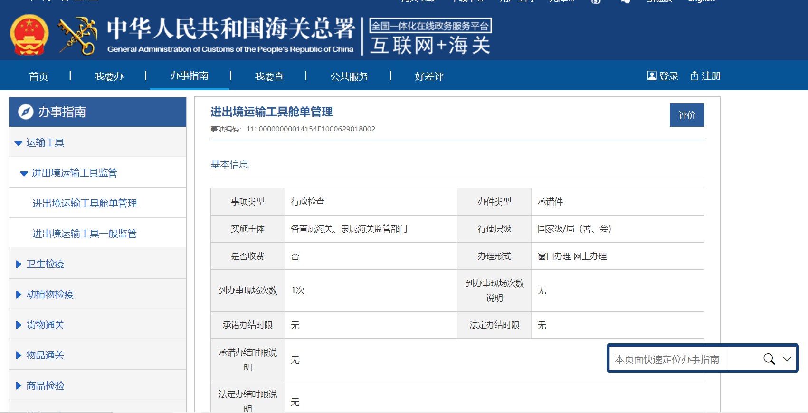Image resolution: width=808 pixels, height=413 pixels.
Task: Click the register icon for 注册
Action: [x=694, y=76]
